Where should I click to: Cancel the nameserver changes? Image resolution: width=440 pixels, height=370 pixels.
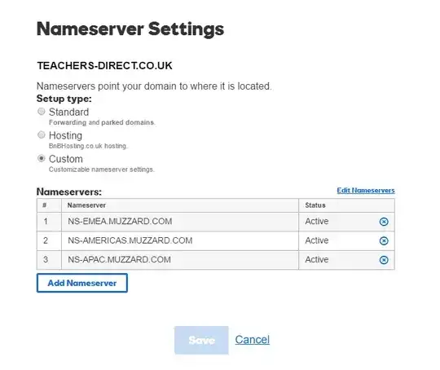[x=253, y=339]
